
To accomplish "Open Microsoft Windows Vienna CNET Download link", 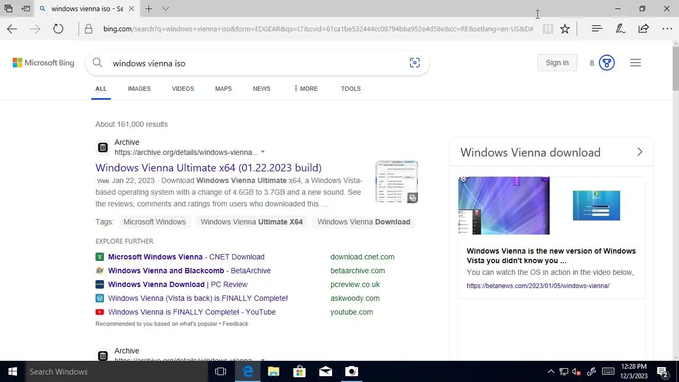I will (186, 257).
